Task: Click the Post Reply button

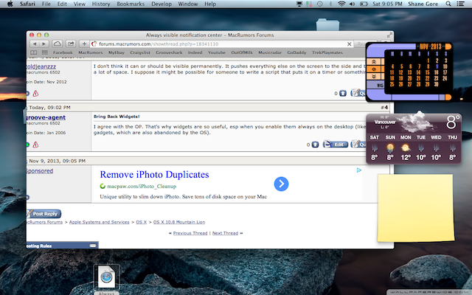Action: 44,214
